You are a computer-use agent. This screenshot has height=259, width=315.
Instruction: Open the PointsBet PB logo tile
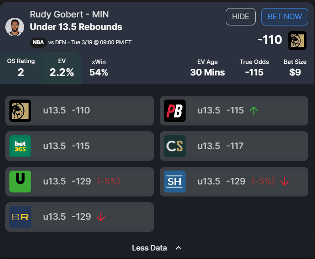tap(174, 111)
